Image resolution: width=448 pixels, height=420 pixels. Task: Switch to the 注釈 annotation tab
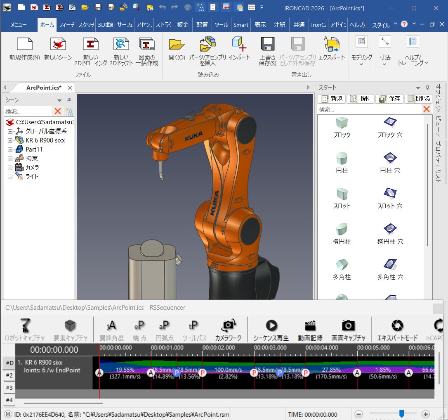[x=279, y=25]
